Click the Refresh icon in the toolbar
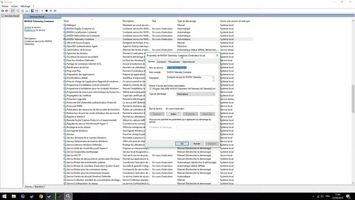 click(x=22, y=11)
